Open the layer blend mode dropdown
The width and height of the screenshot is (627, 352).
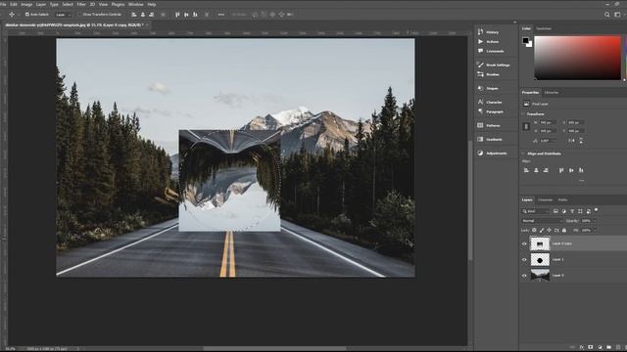tap(542, 221)
